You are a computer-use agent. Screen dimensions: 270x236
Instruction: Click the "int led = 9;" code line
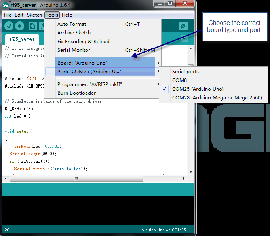tap(19, 116)
